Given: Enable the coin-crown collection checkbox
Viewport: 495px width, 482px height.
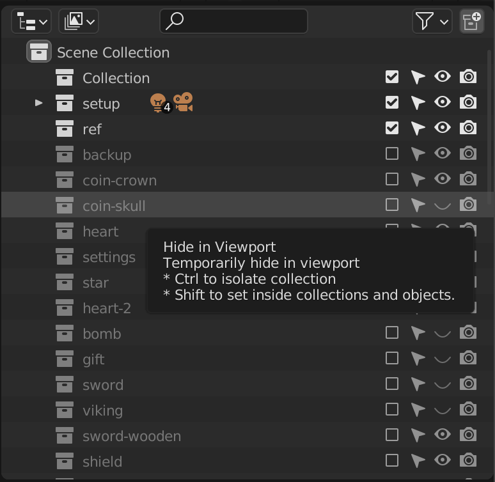Looking at the screenshot, I should [x=392, y=179].
